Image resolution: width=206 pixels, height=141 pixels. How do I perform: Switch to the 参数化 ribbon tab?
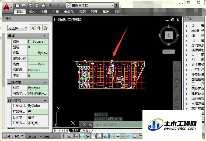click(69, 12)
